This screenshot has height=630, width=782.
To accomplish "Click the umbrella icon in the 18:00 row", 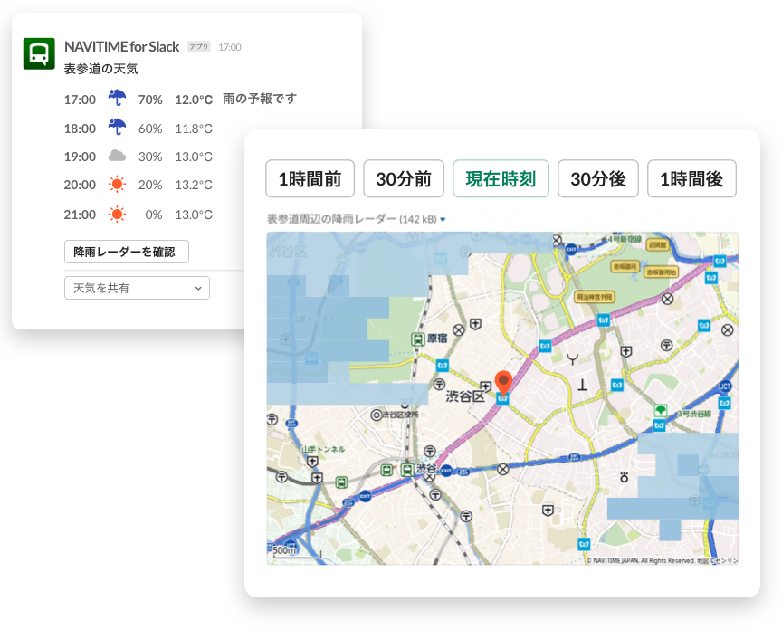I will 117,128.
